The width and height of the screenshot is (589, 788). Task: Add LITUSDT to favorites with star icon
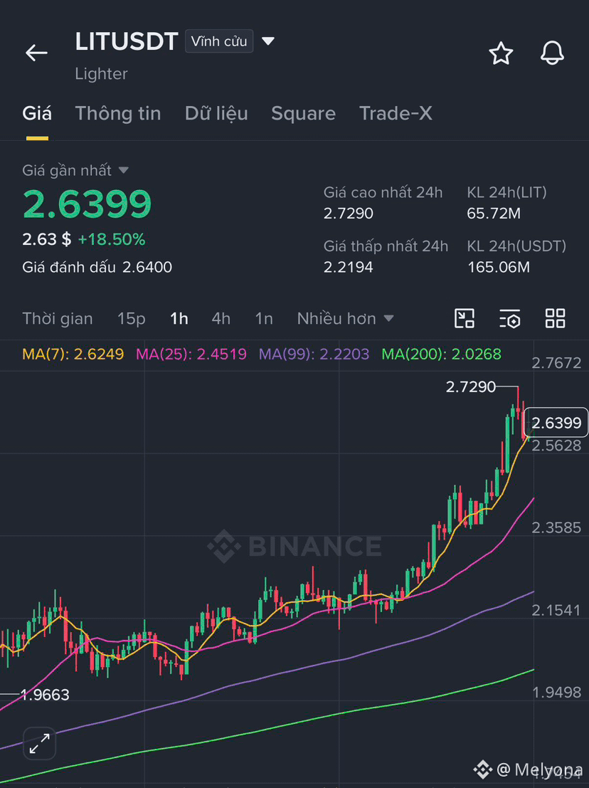(501, 53)
